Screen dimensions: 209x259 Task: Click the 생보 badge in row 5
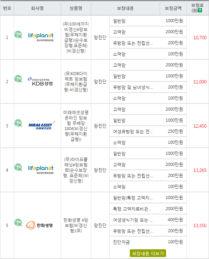click(x=18, y=222)
